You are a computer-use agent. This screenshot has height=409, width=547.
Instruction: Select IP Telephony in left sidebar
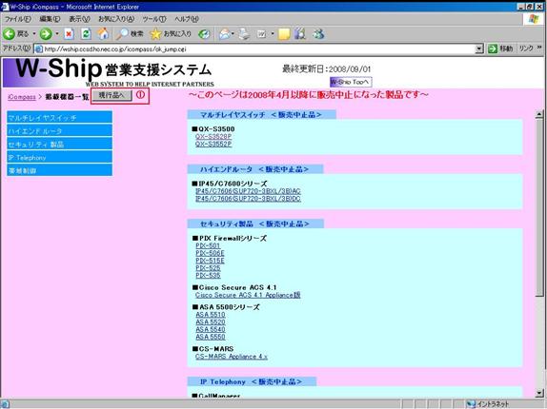click(60, 157)
